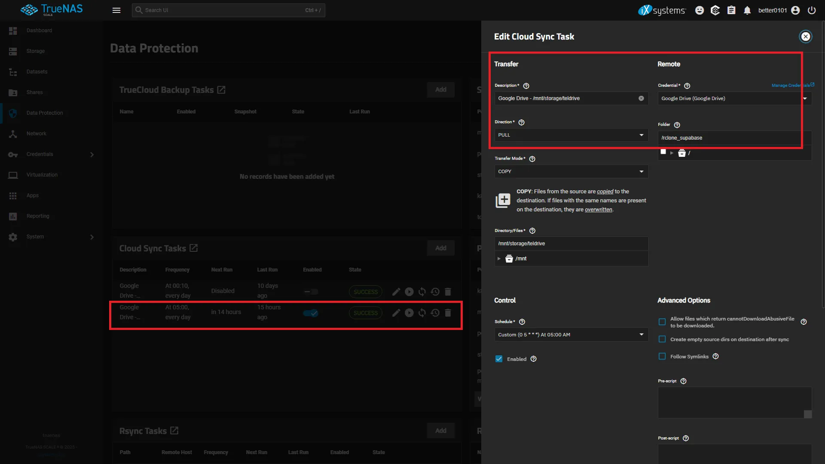Screen dimensions: 825x464
Task: Open the Reporting section
Action: 38,216
